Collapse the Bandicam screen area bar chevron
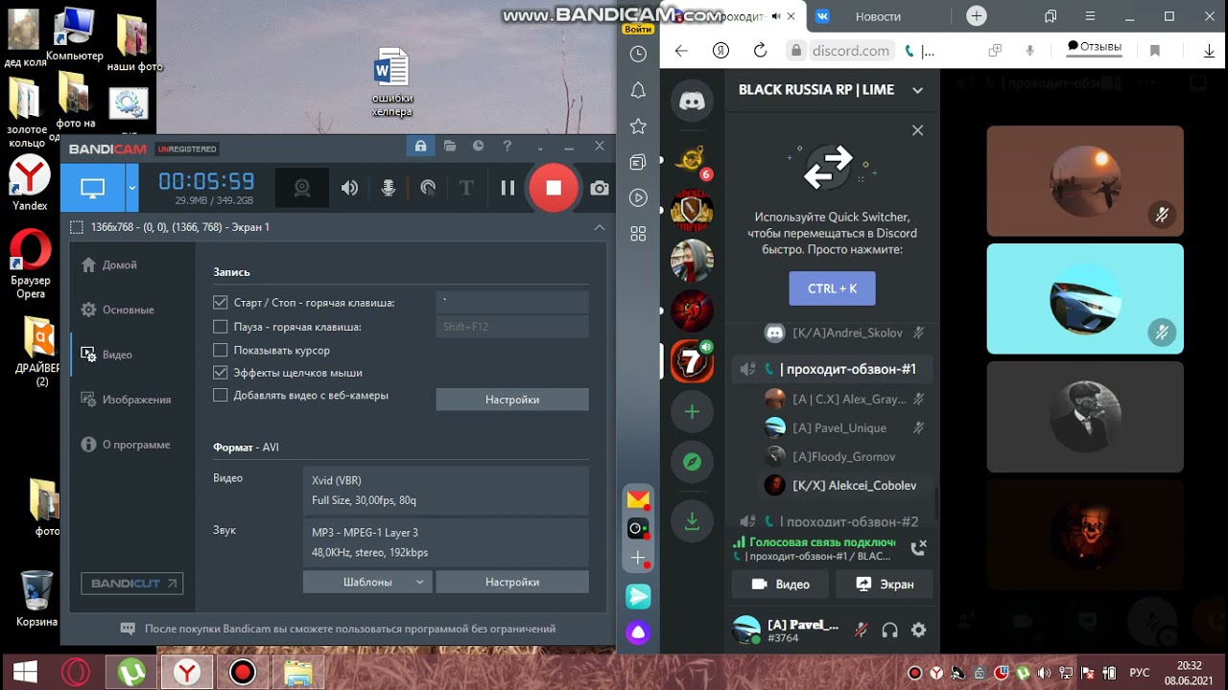 tap(600, 227)
